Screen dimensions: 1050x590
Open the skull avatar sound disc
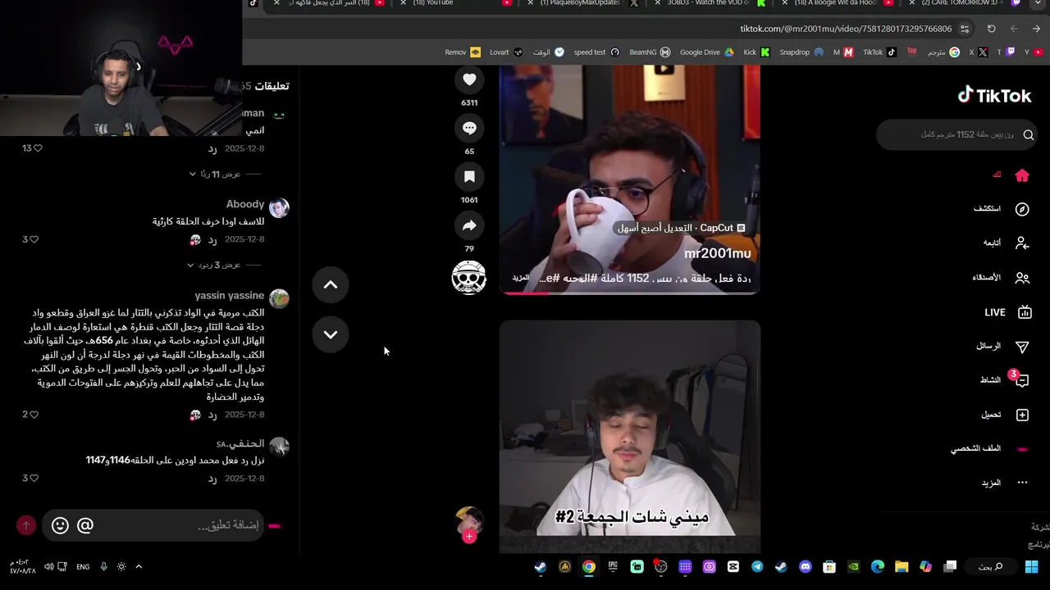469,278
